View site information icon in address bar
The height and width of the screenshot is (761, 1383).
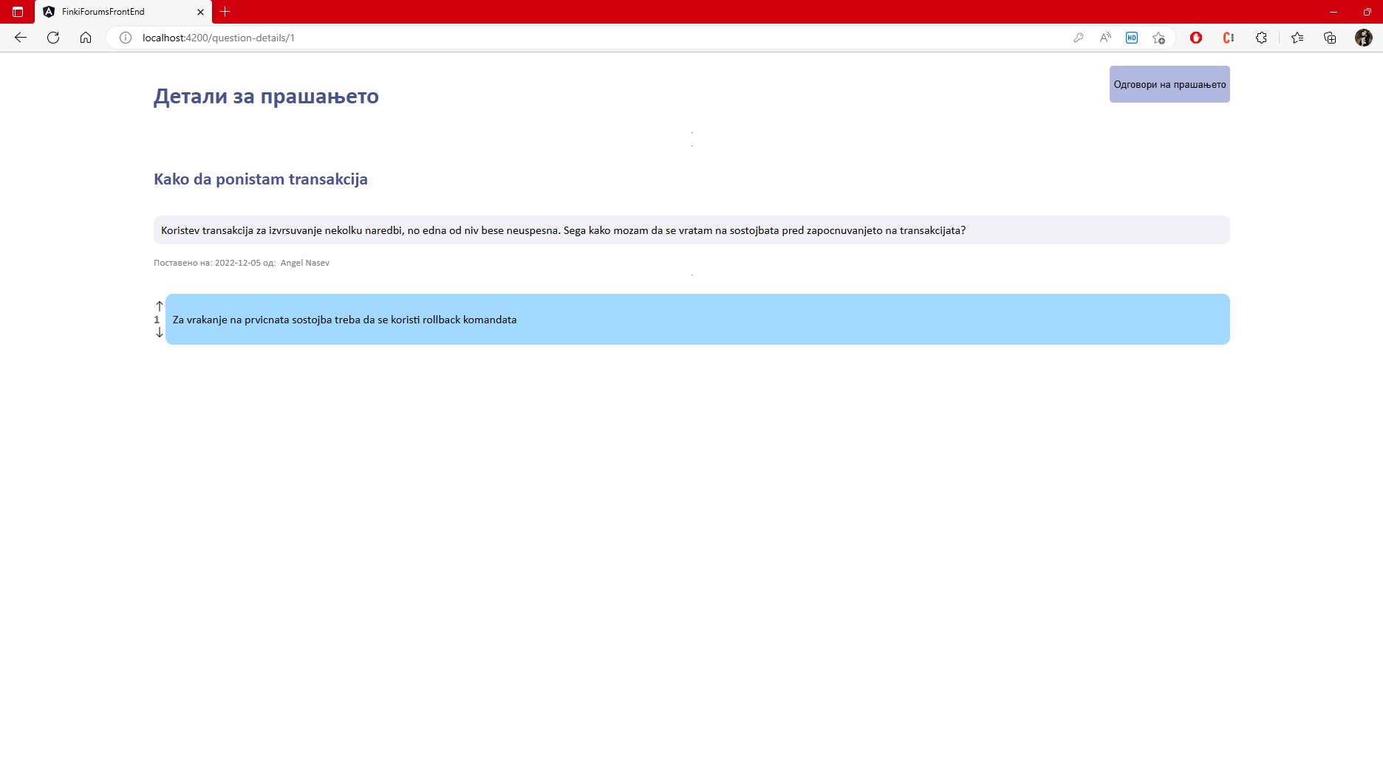126,38
